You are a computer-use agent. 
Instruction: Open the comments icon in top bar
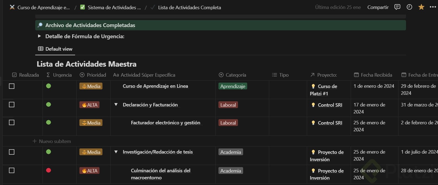[x=397, y=7]
